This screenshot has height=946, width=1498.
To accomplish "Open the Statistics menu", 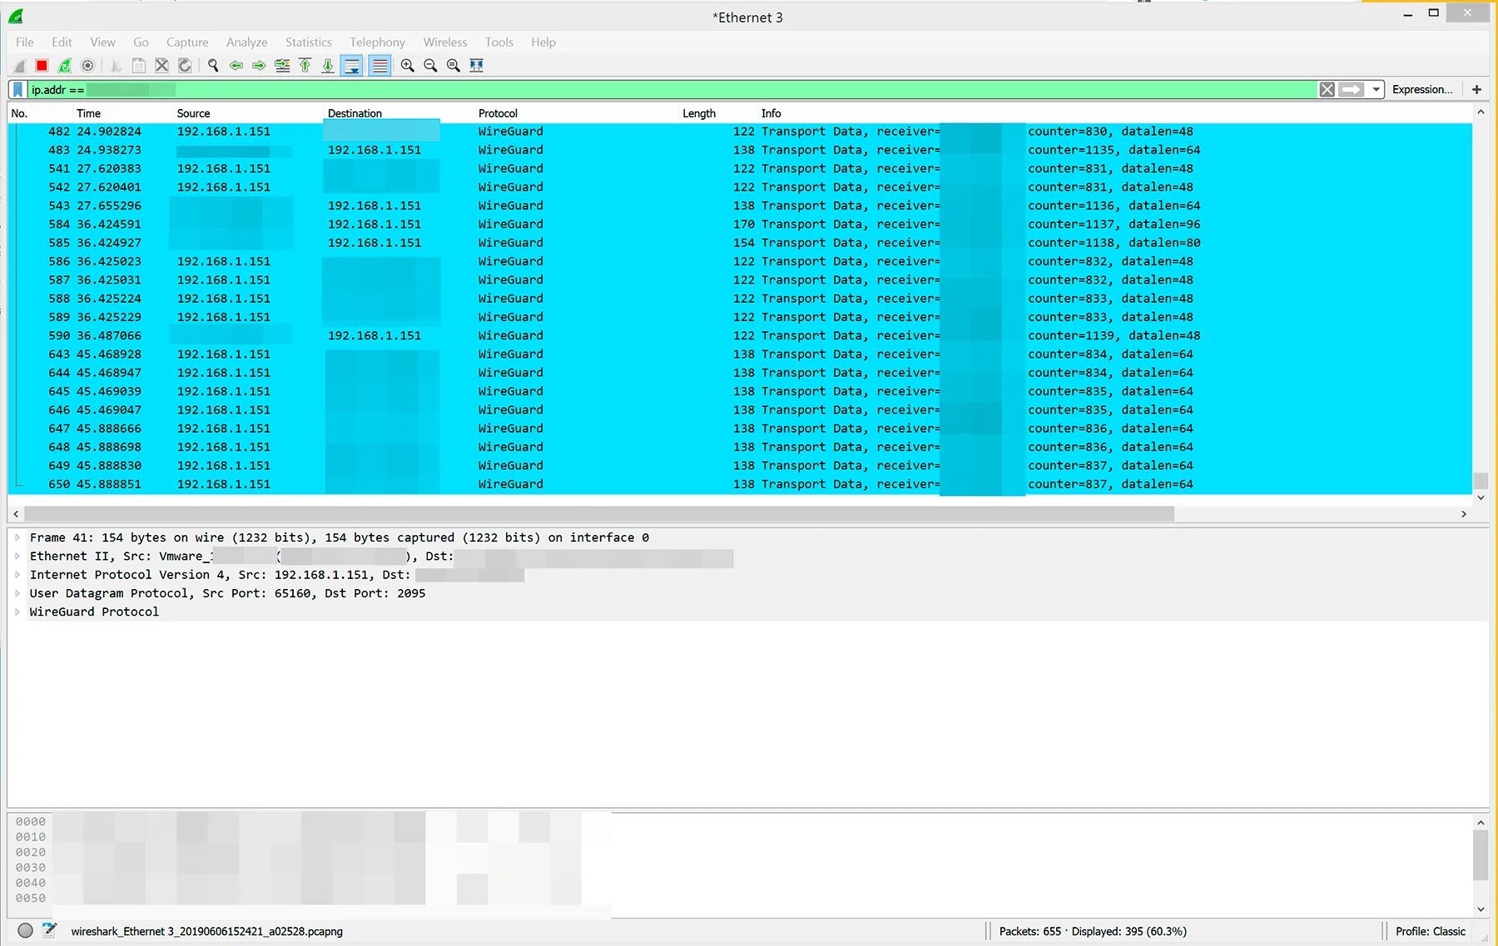I will (x=308, y=42).
